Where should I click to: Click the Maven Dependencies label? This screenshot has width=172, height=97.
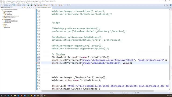point(10,18)
